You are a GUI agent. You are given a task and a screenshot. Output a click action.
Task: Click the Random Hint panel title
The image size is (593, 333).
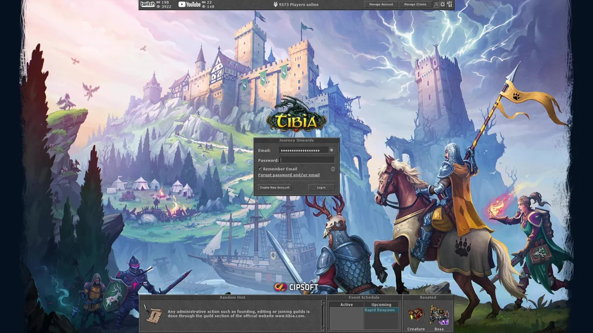(233, 297)
